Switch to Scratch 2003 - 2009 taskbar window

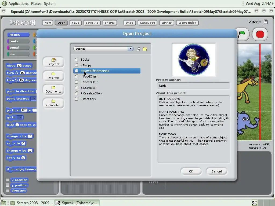point(32,203)
